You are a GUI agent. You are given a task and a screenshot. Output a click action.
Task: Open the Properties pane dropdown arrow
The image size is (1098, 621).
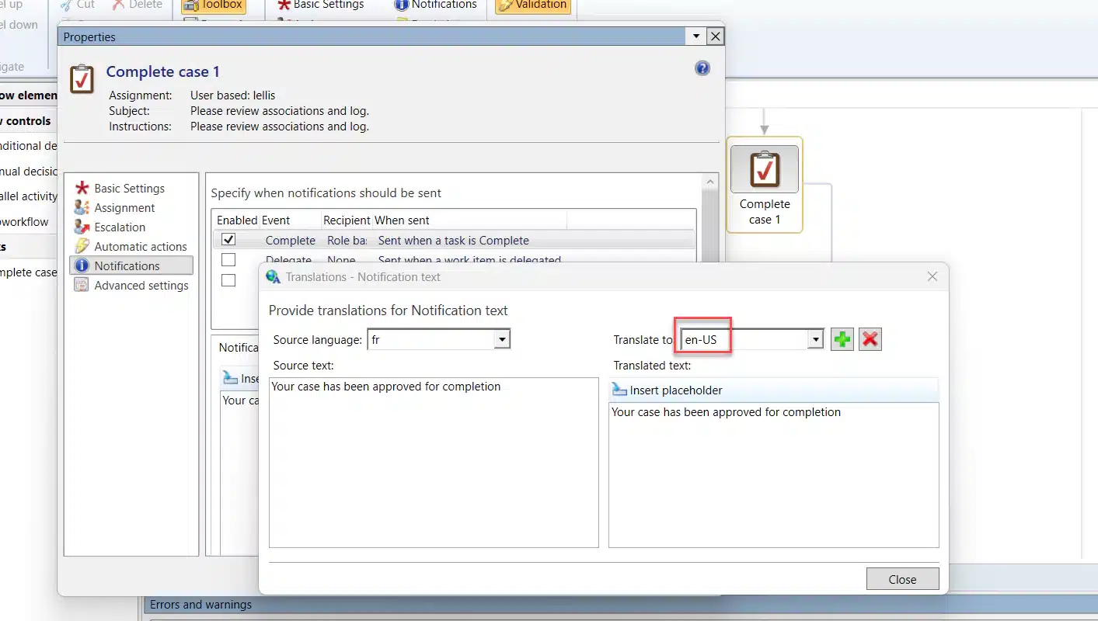[x=696, y=36]
